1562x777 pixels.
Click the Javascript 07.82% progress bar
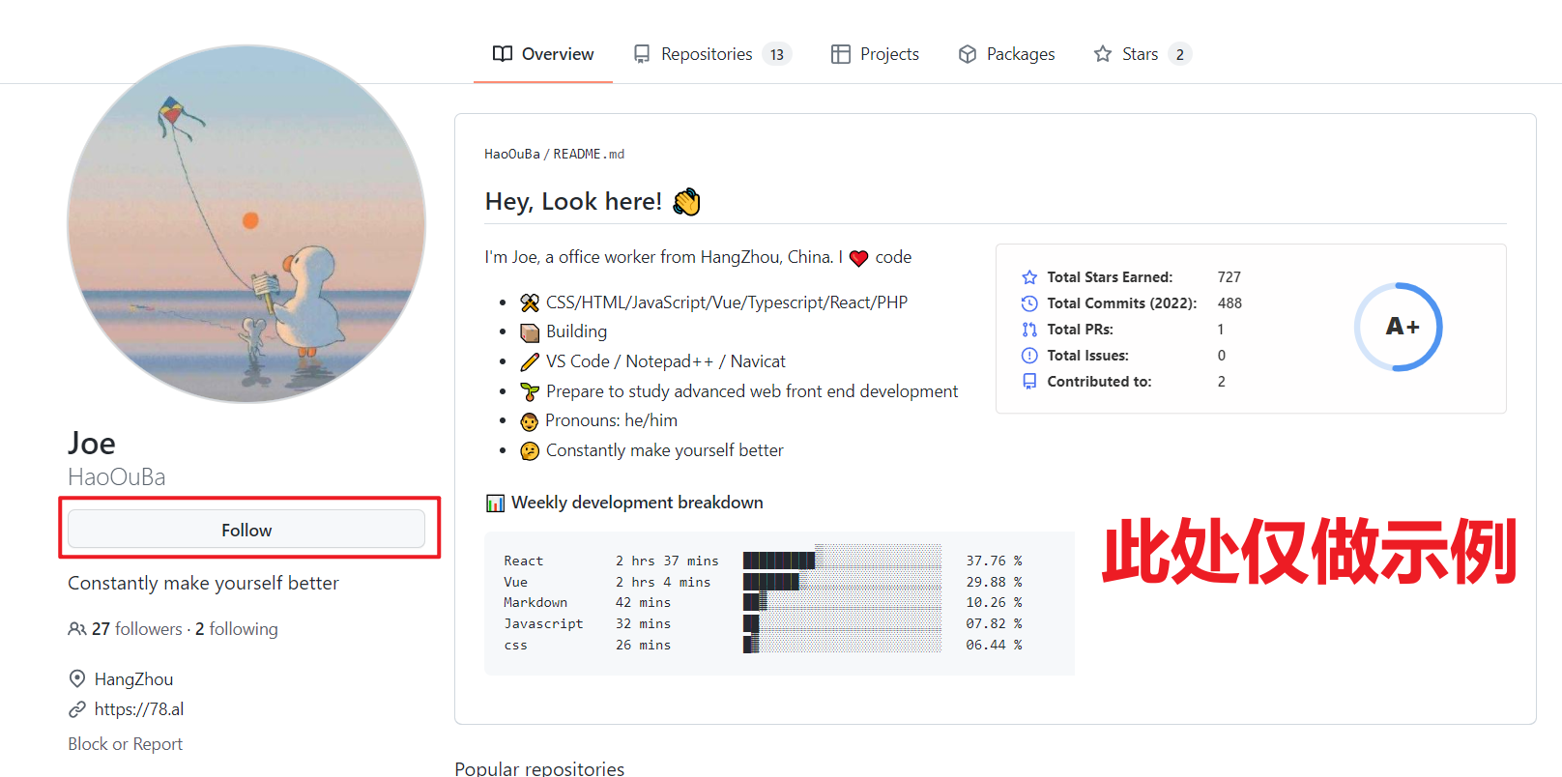[x=842, y=623]
